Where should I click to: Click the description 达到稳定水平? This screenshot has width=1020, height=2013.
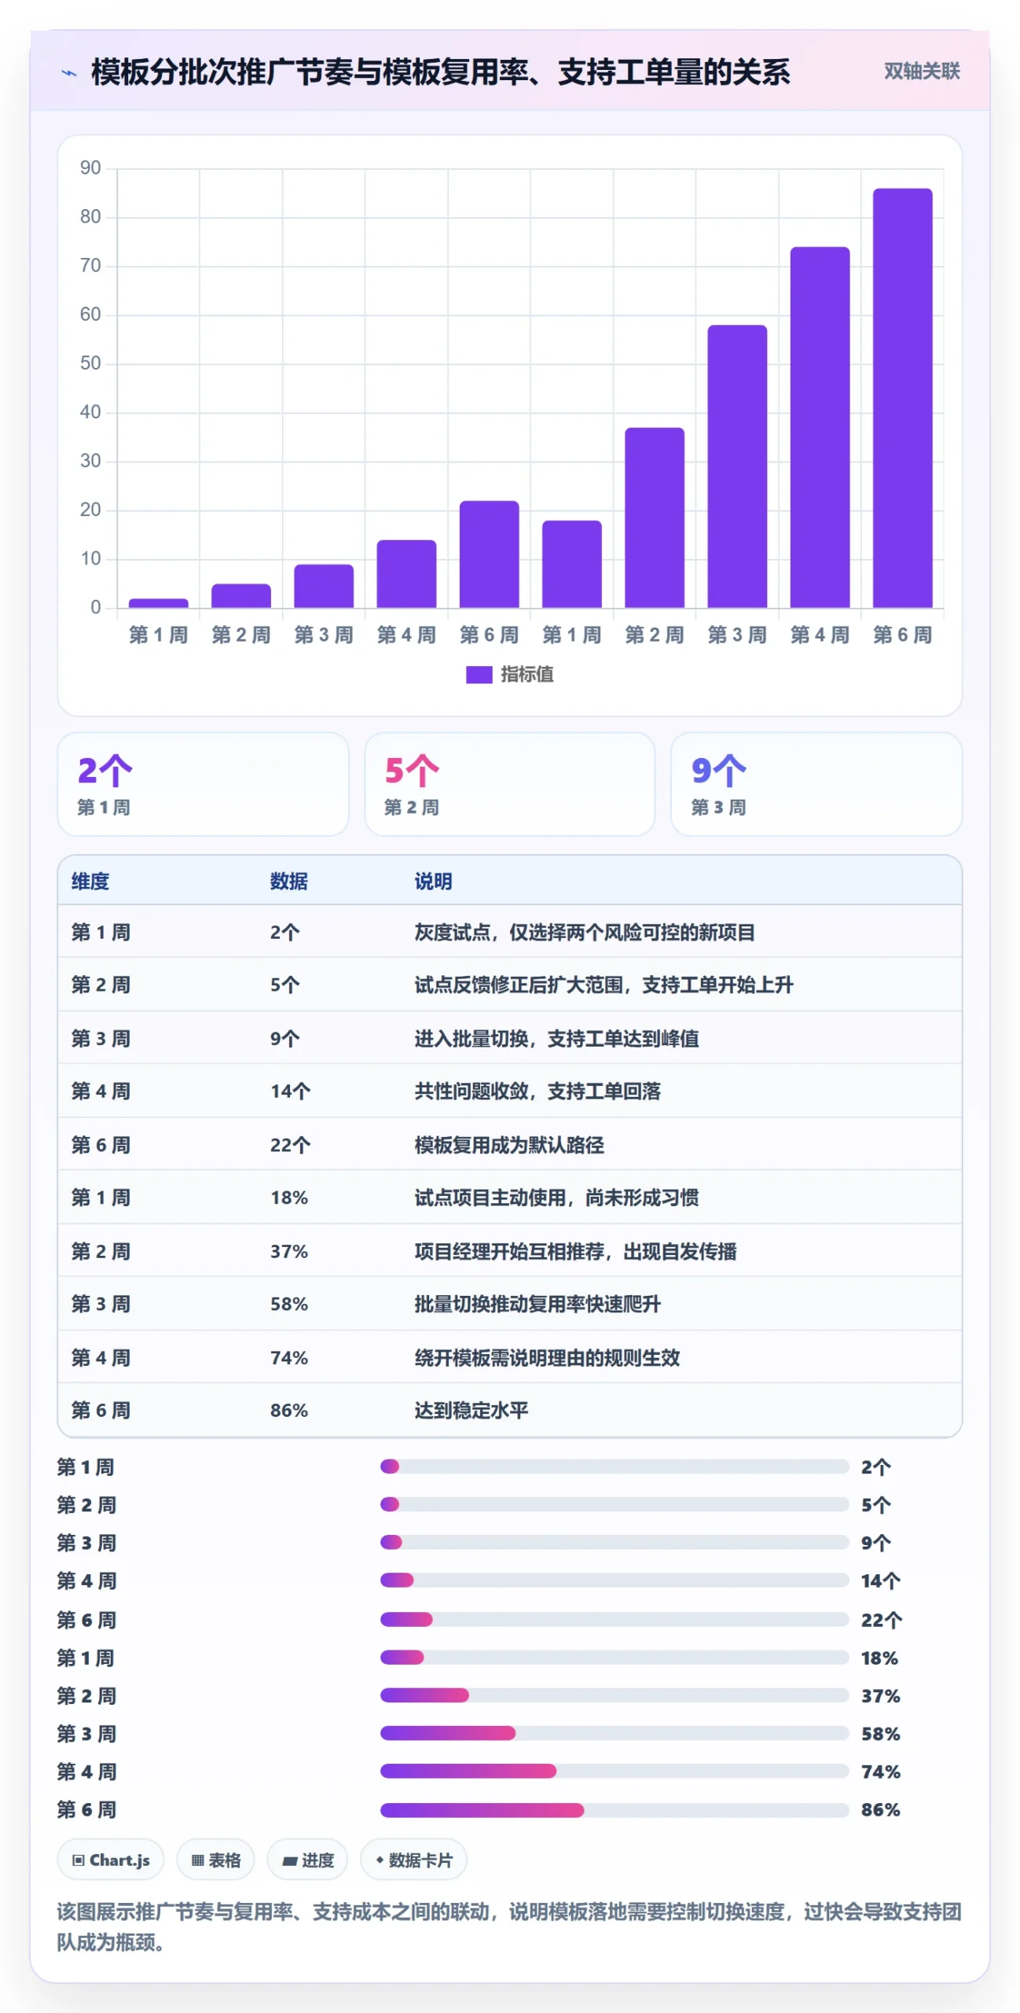(471, 1411)
